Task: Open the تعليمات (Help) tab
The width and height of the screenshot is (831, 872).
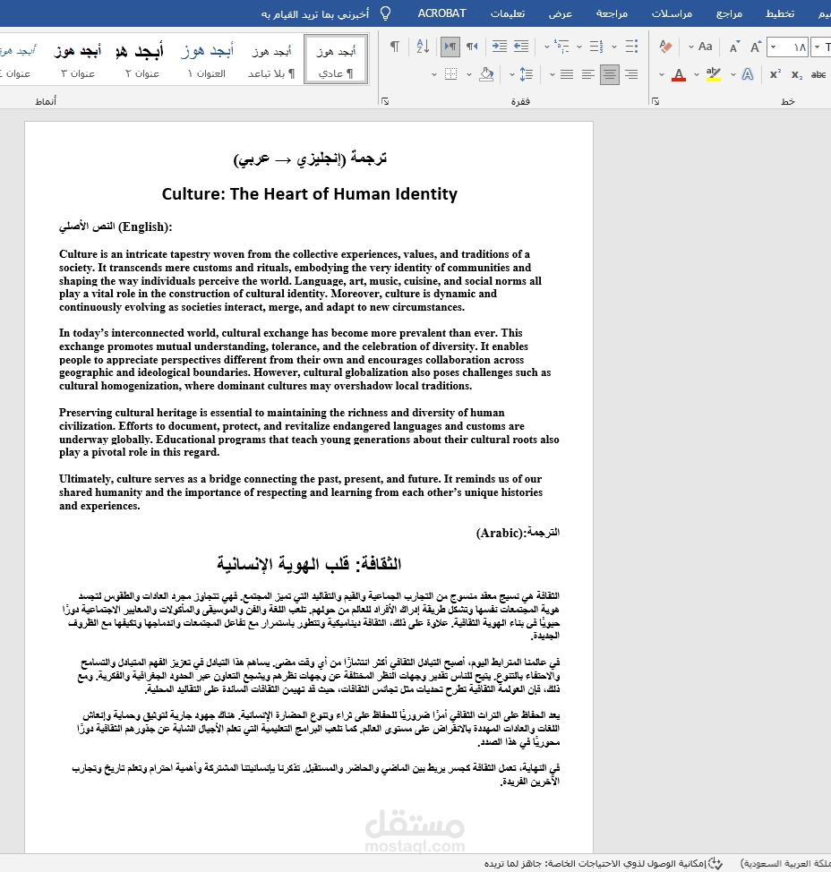Action: (x=507, y=13)
